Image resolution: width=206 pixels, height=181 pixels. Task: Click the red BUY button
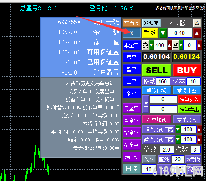[187, 70]
